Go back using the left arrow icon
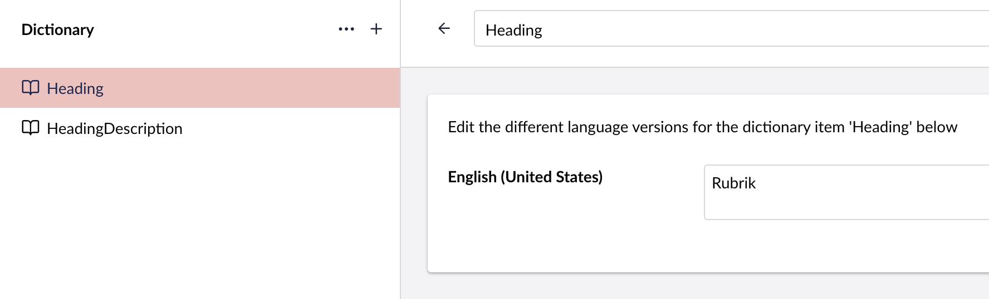 [x=444, y=28]
